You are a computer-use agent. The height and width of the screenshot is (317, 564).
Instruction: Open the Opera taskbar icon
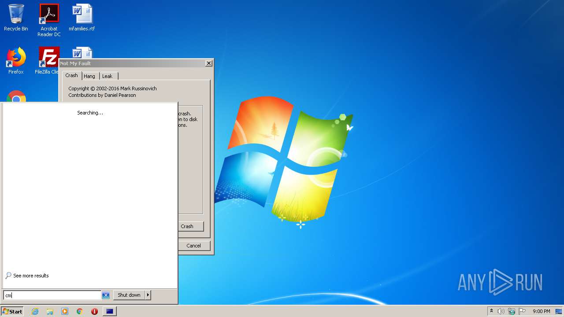[x=94, y=311]
